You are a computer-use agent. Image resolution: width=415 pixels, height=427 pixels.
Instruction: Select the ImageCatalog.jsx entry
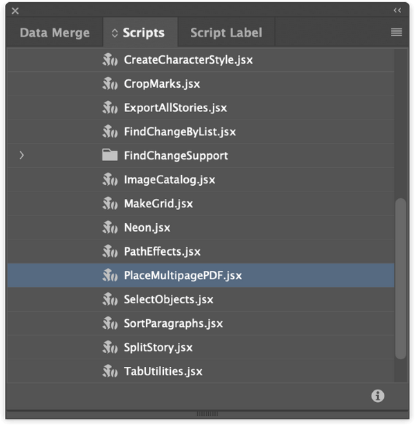tap(169, 180)
